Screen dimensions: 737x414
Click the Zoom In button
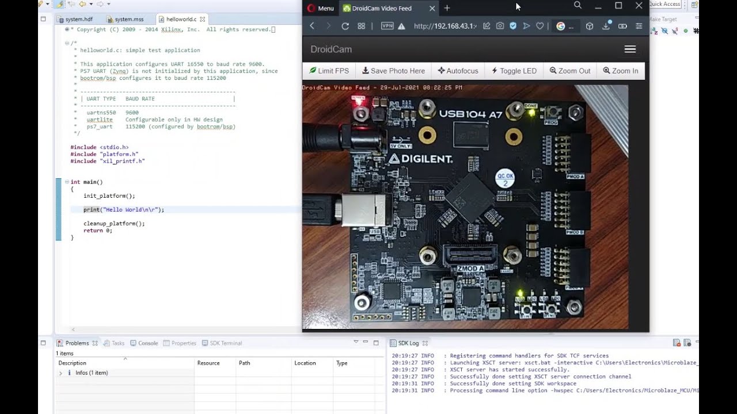[621, 71]
